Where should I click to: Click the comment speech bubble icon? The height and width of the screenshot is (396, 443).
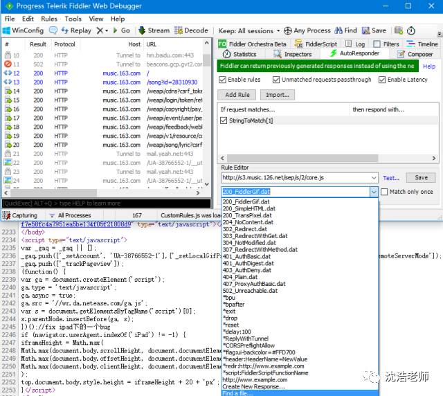point(53,30)
